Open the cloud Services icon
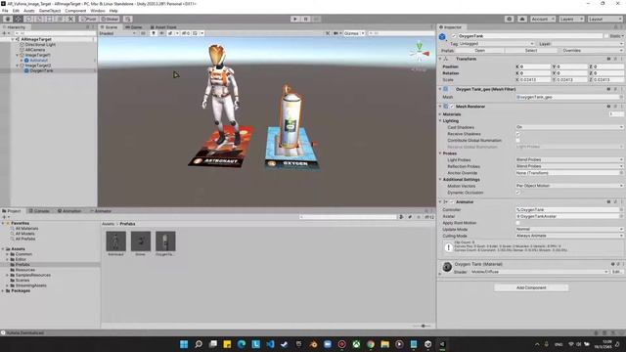This screenshot has width=626, height=352. pos(522,19)
